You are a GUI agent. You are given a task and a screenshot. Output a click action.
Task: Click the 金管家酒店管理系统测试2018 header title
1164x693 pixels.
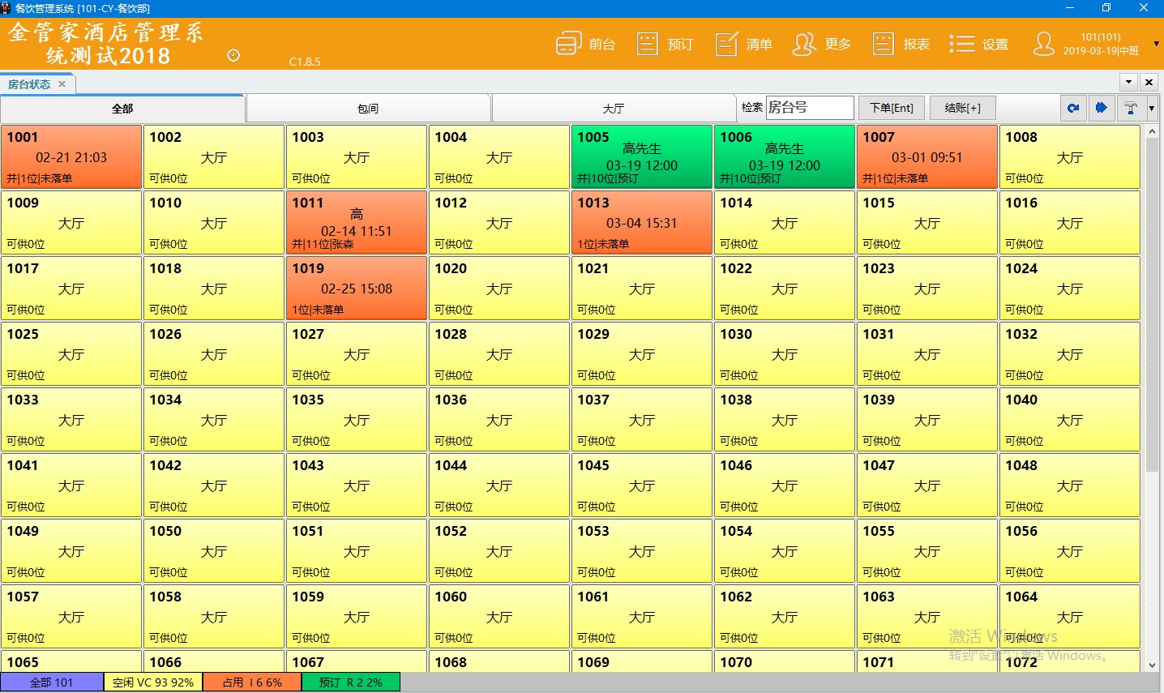[106, 44]
